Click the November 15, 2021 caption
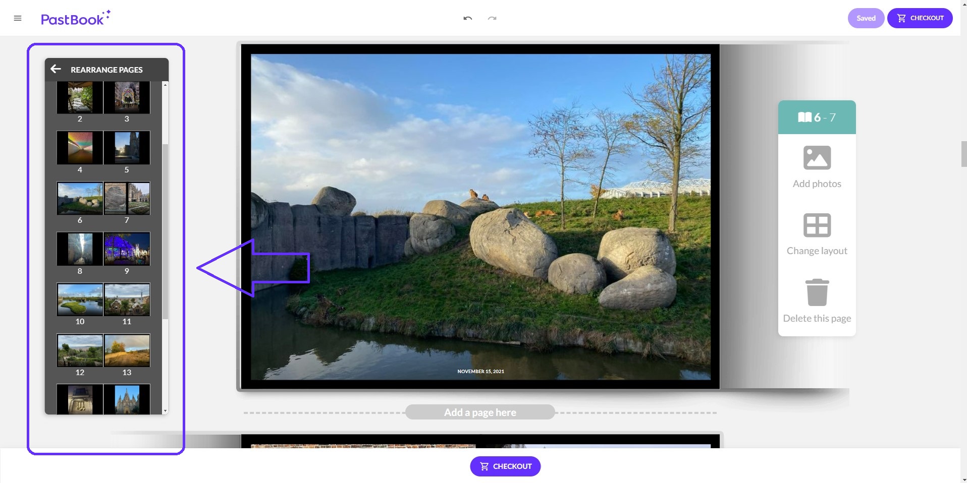This screenshot has height=483, width=967. pos(480,371)
